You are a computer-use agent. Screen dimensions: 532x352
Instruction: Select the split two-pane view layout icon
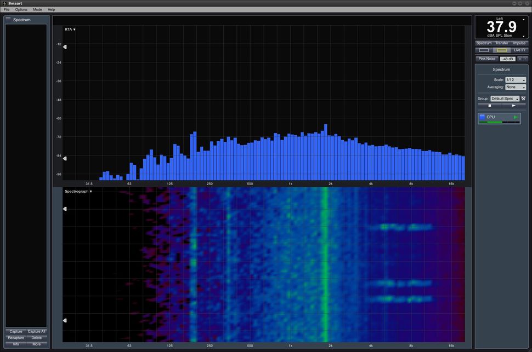pos(502,50)
